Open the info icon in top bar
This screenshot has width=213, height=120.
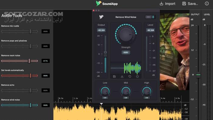coord(207,4)
